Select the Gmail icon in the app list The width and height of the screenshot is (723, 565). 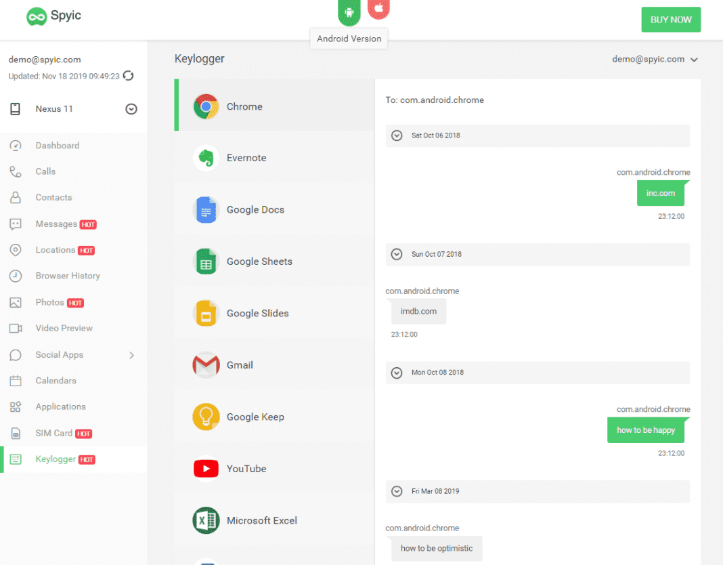point(206,365)
